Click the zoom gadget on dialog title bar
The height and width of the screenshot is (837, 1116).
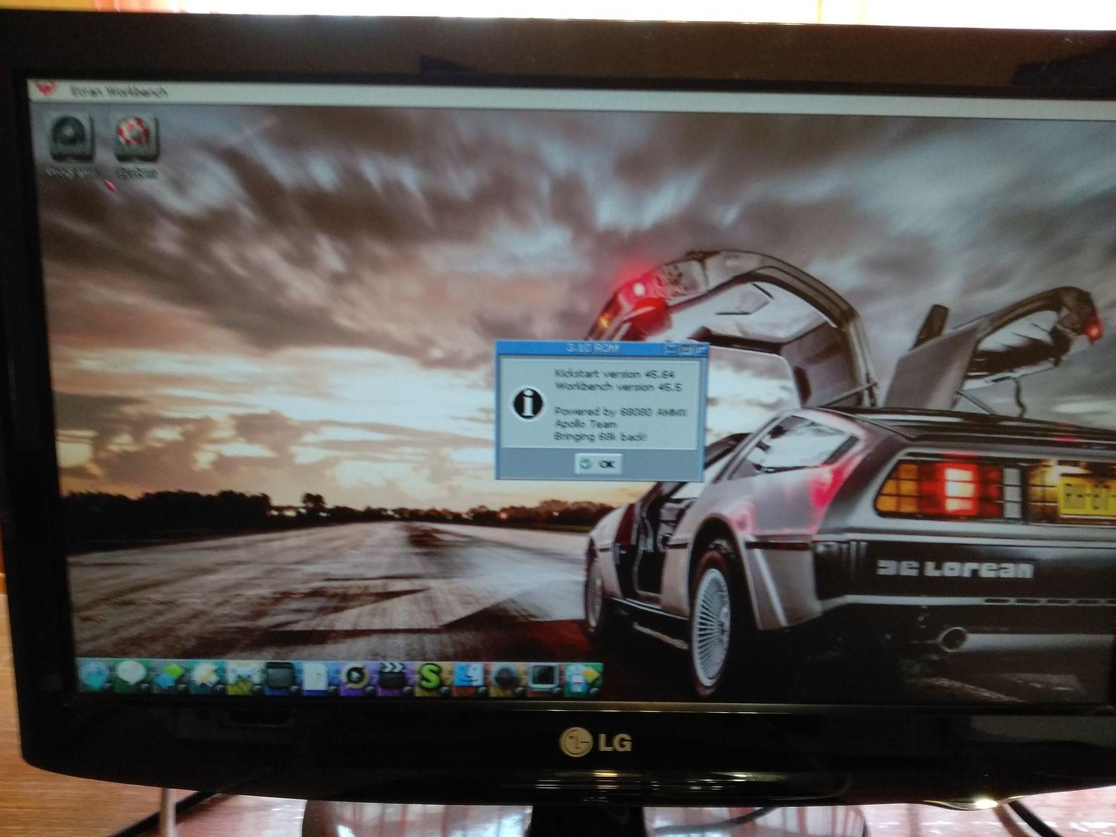coord(686,347)
